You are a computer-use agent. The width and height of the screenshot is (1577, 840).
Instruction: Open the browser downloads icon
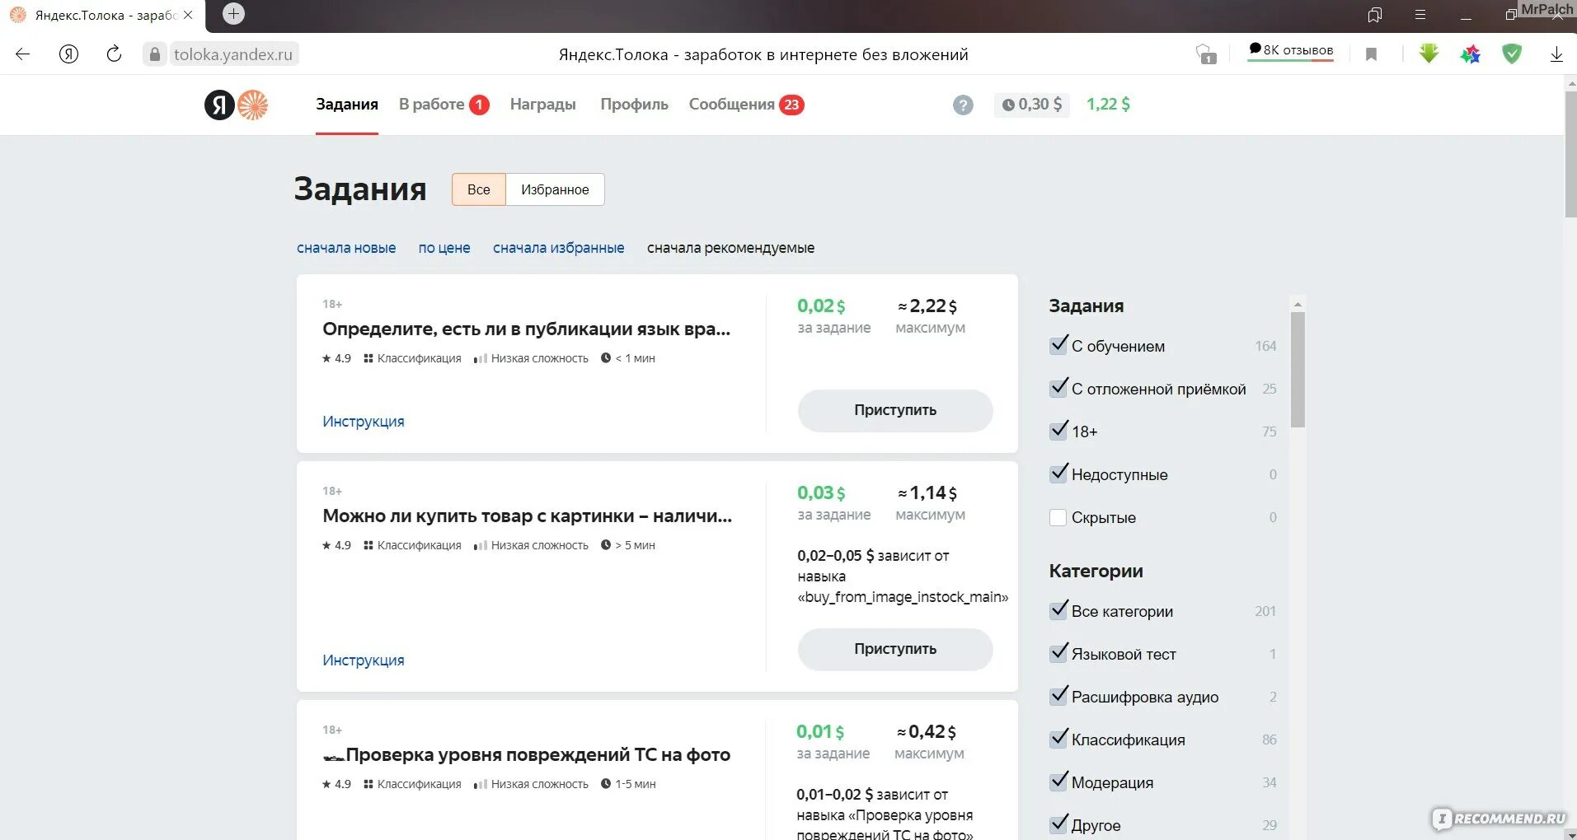[1556, 54]
